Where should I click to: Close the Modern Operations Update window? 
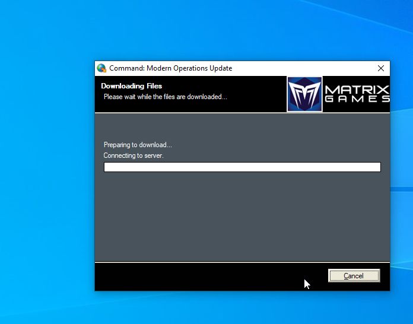pyautogui.click(x=380, y=68)
